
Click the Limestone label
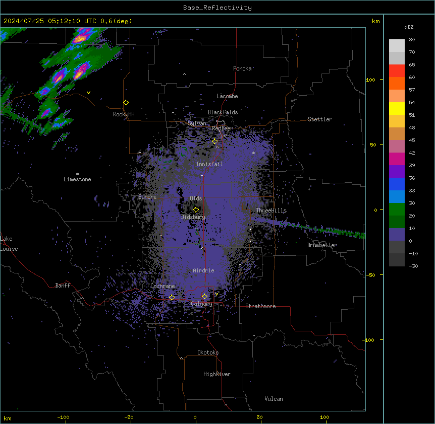77,179
